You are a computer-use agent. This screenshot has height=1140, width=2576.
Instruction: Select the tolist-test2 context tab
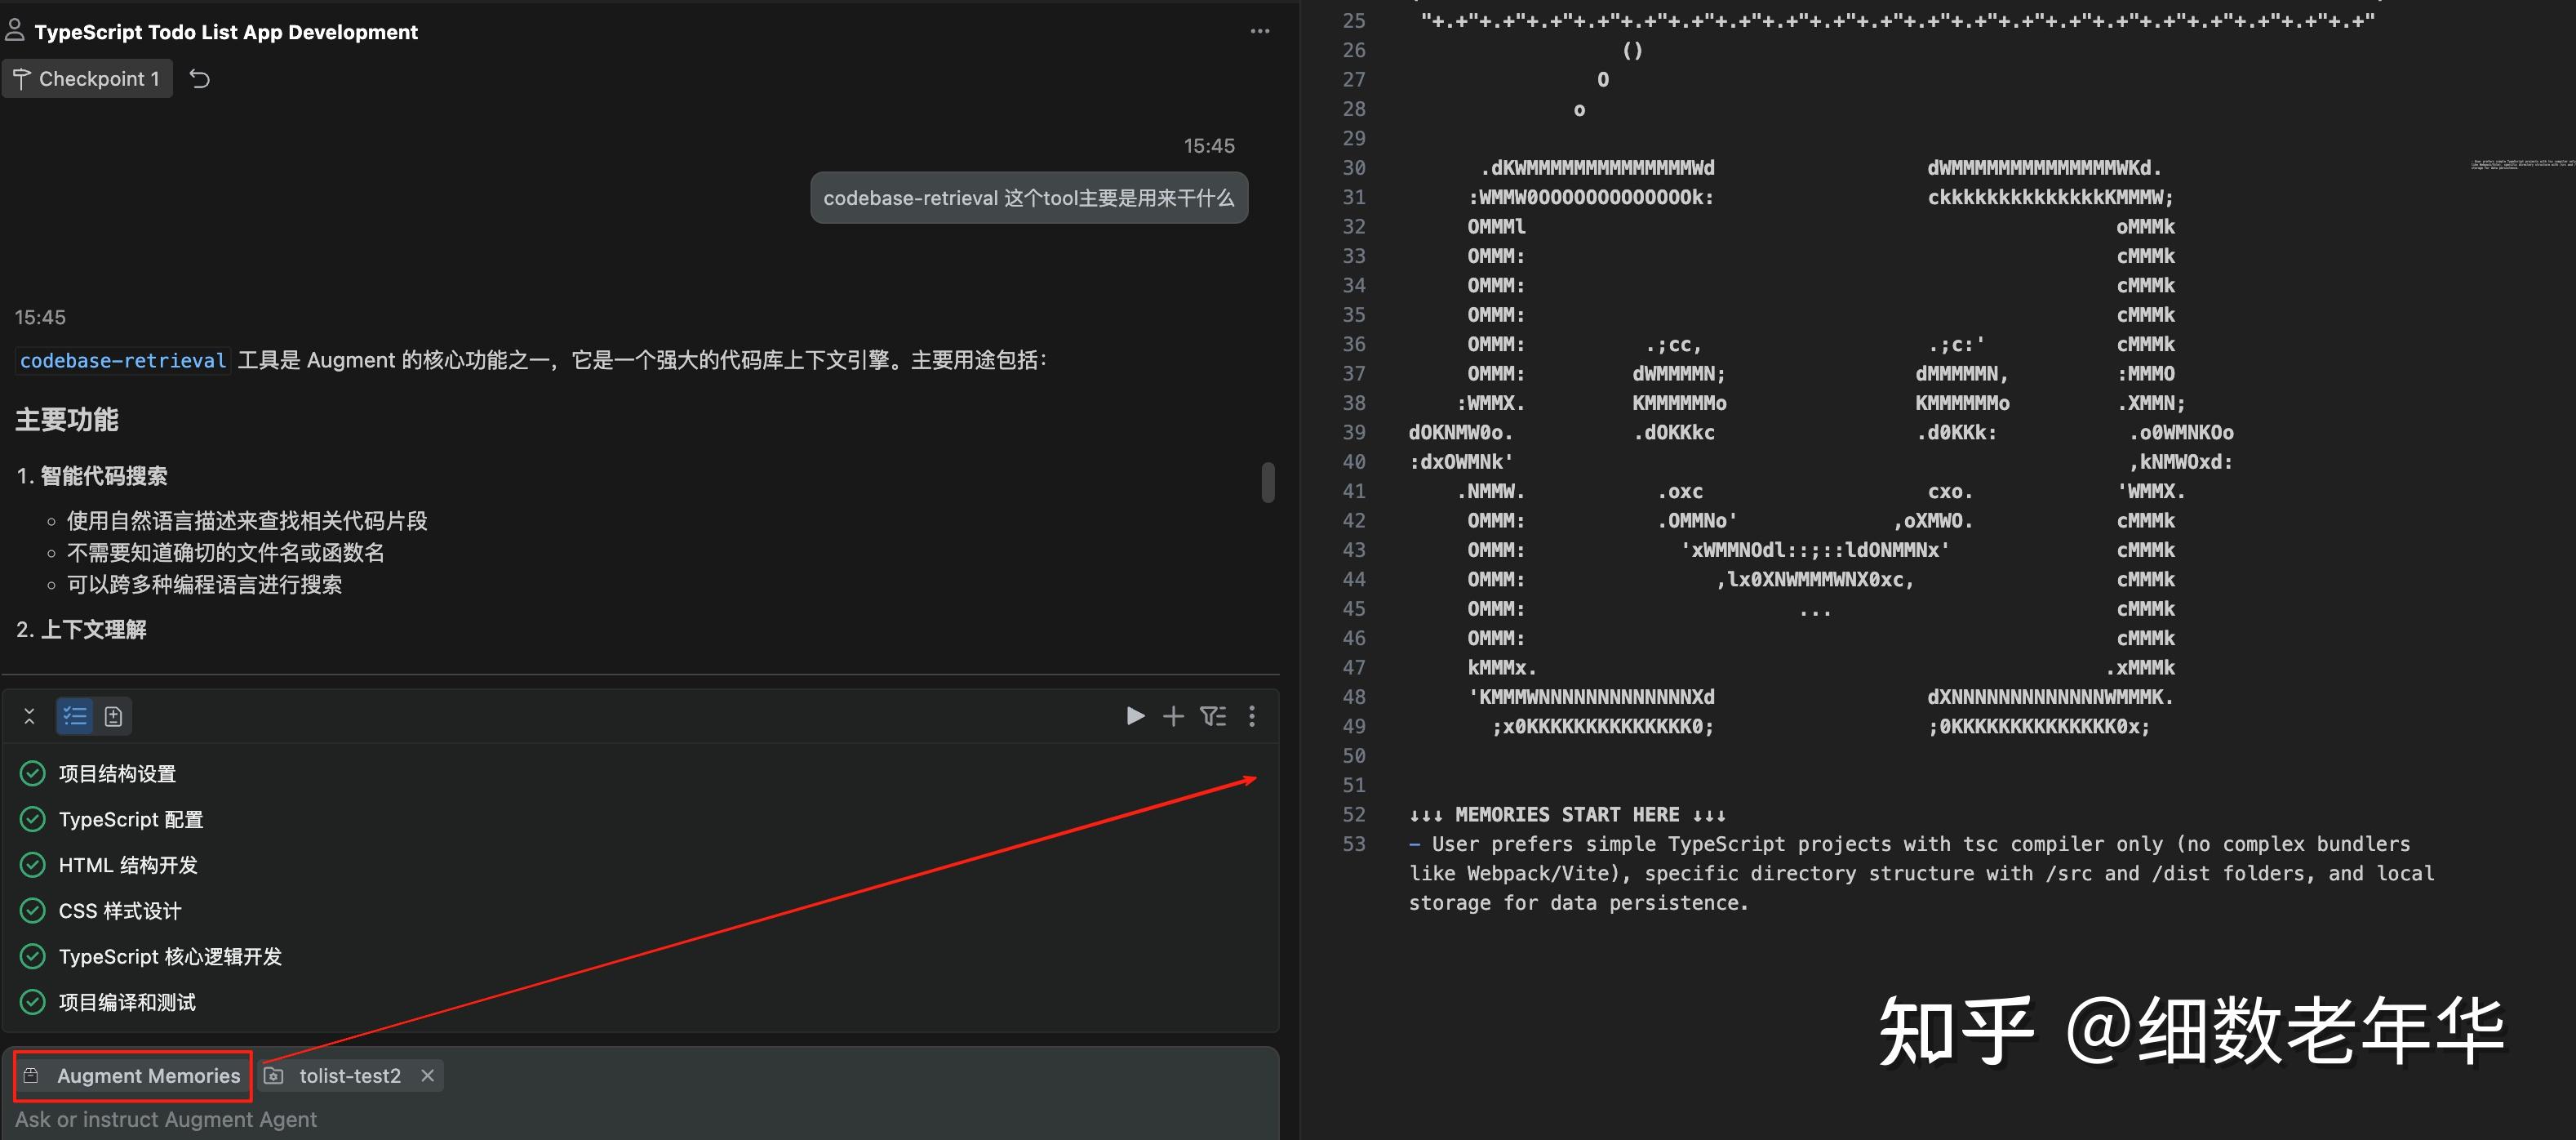349,1075
